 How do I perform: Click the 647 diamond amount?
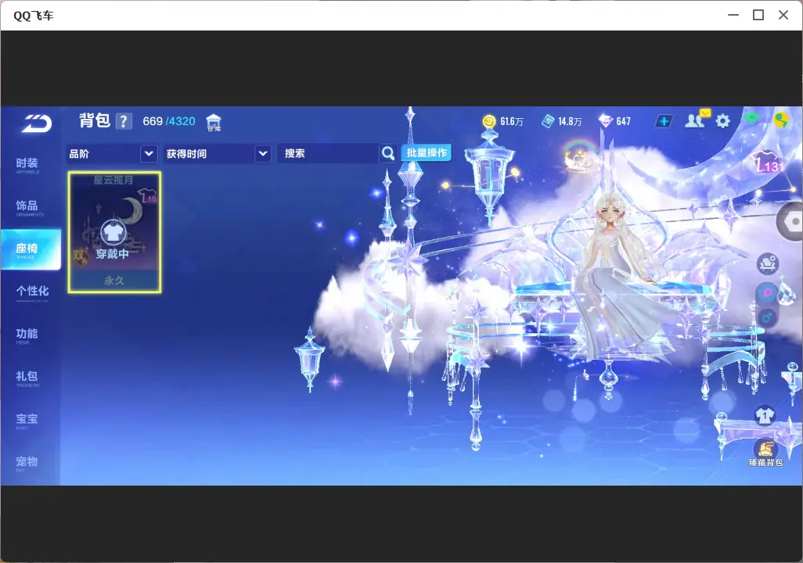623,122
